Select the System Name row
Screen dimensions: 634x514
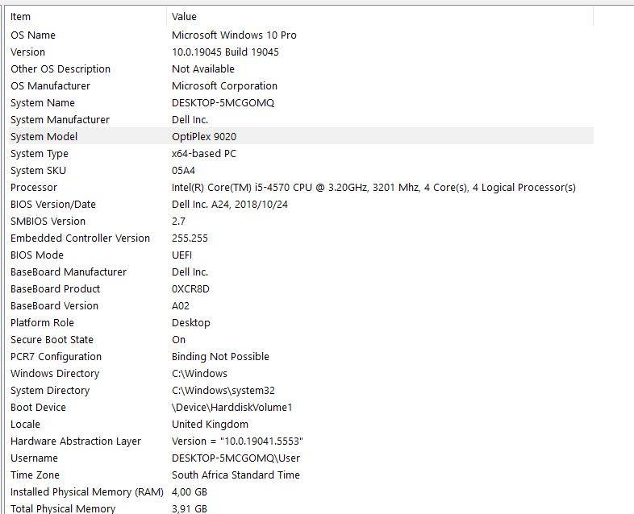pos(43,102)
